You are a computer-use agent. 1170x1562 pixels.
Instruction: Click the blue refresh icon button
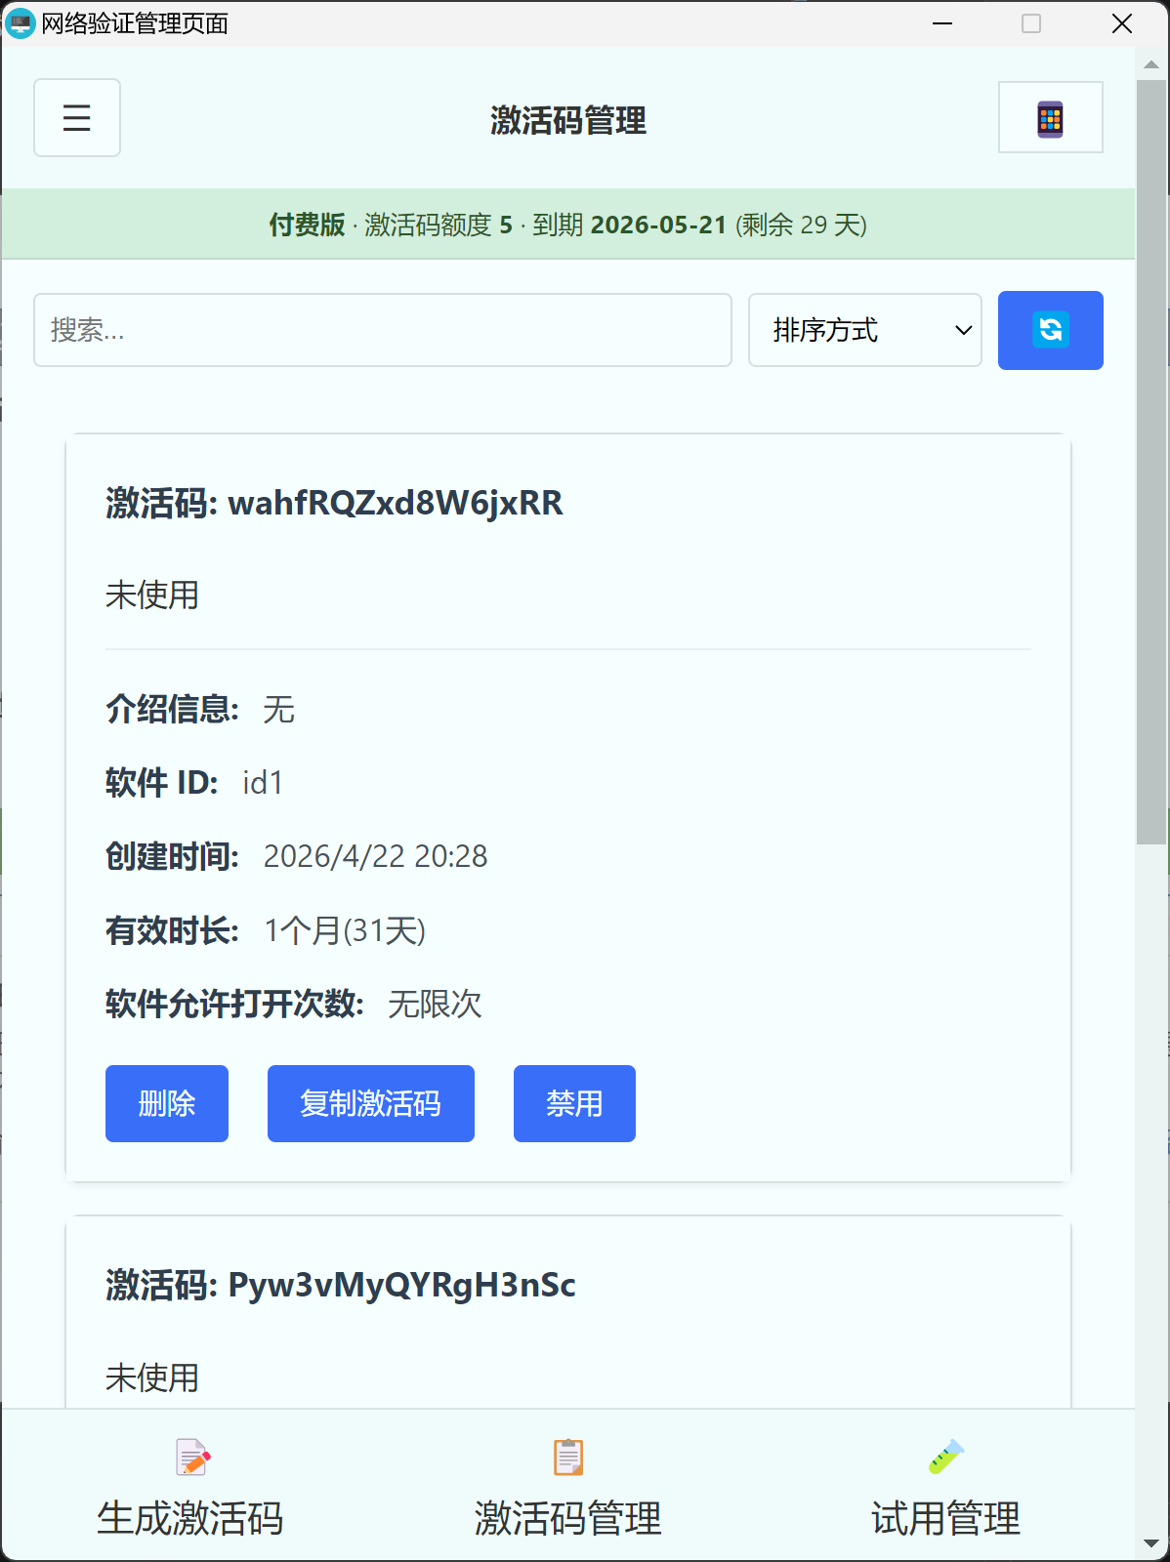coord(1051,330)
